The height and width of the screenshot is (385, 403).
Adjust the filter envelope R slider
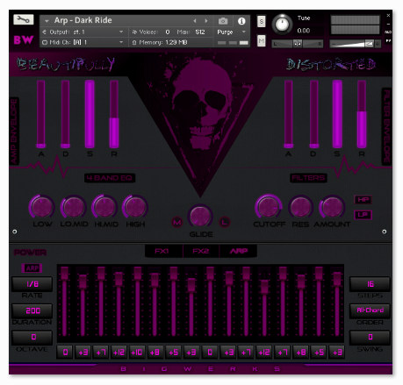pos(362,114)
